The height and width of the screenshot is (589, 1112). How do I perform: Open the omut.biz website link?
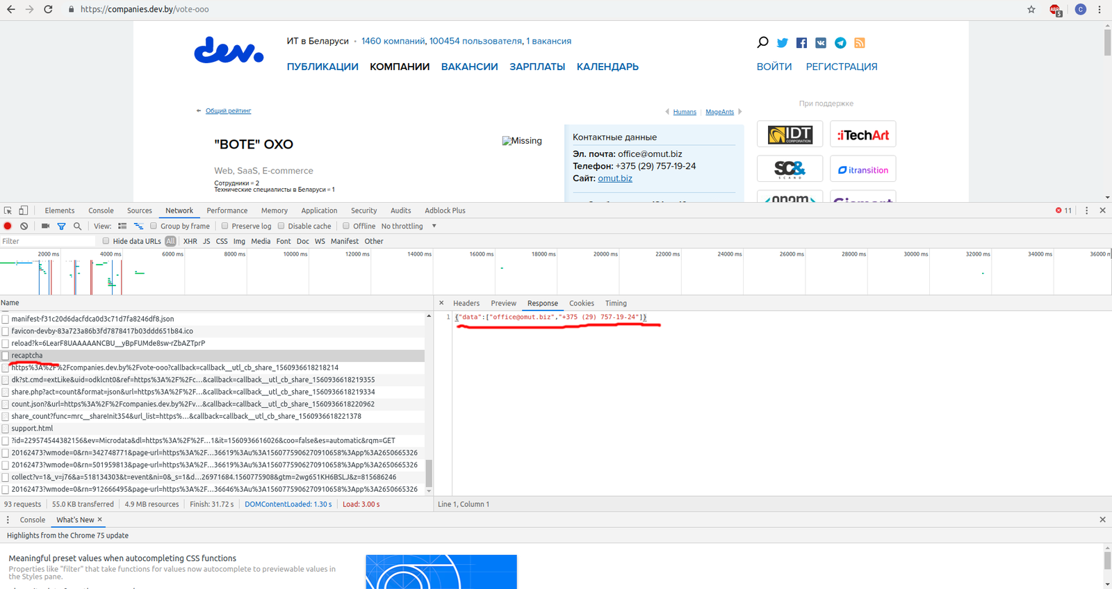pyautogui.click(x=615, y=179)
